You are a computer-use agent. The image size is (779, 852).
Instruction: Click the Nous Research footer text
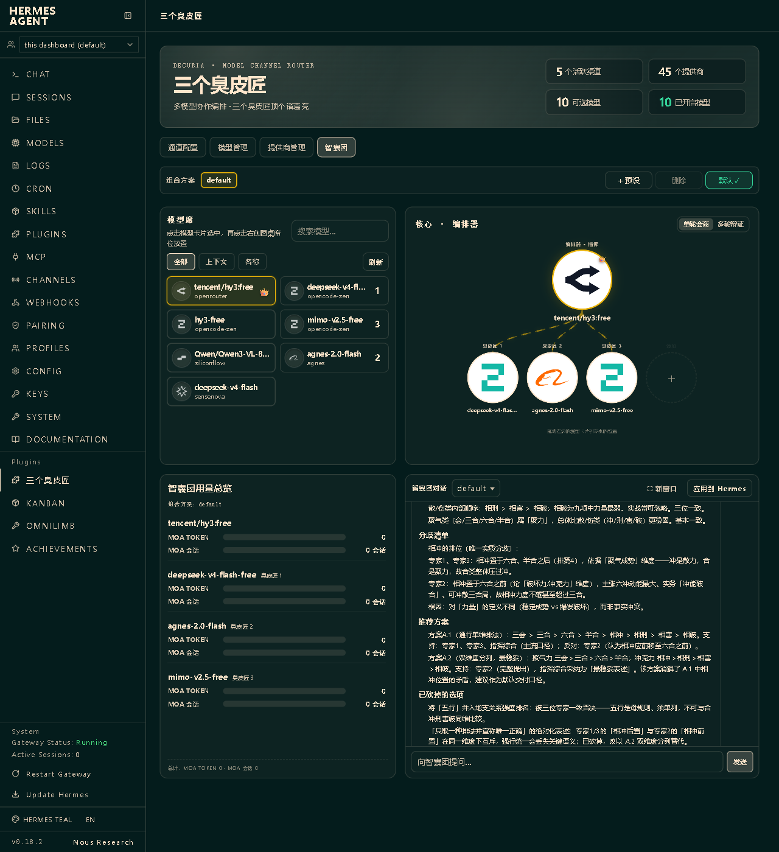[103, 842]
